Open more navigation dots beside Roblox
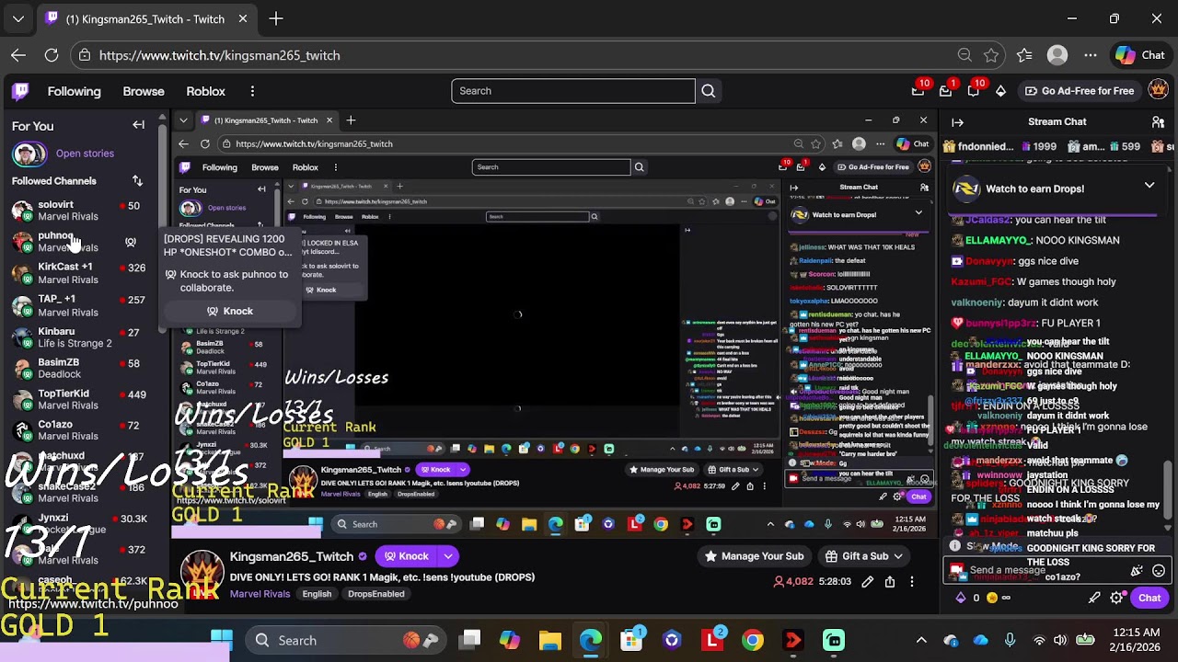This screenshot has height=662, width=1178. [x=252, y=91]
